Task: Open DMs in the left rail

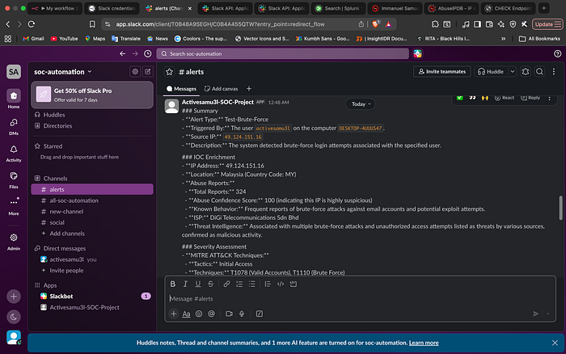Action: click(x=14, y=126)
